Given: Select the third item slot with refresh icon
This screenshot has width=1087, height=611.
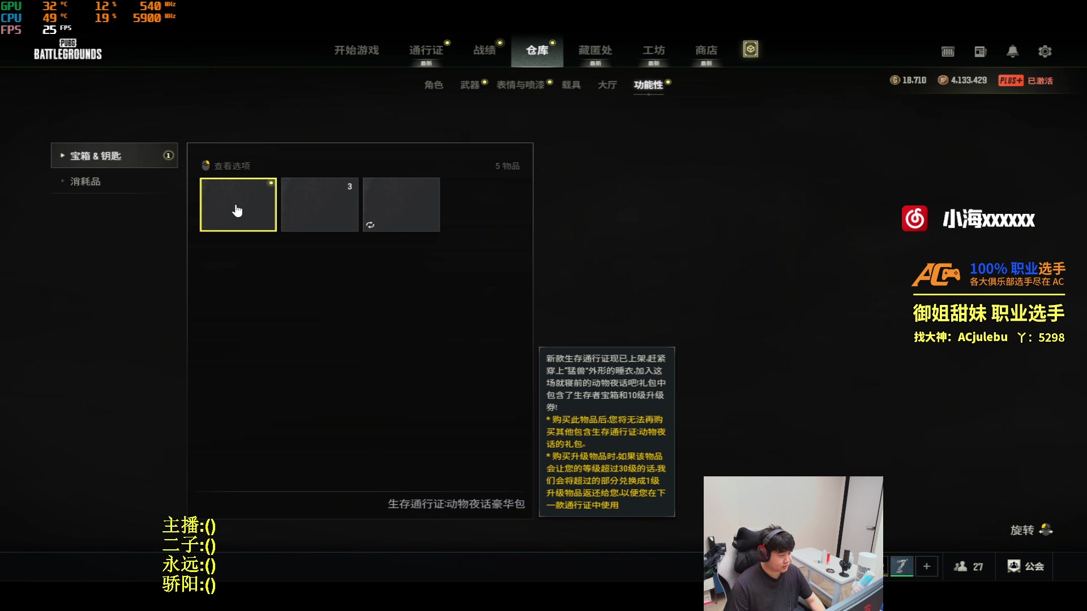Looking at the screenshot, I should 401,205.
